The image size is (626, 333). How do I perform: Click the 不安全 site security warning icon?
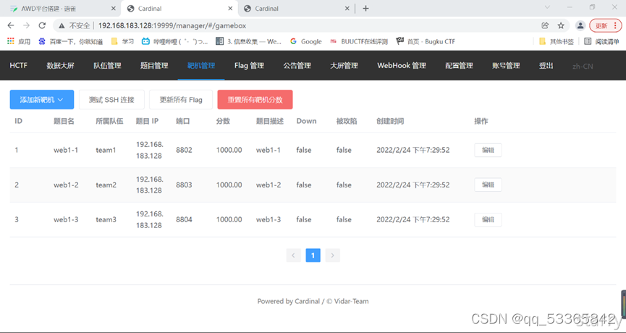62,25
